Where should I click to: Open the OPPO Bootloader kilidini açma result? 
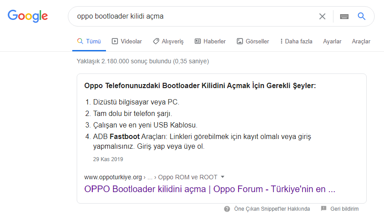pyautogui.click(x=210, y=189)
